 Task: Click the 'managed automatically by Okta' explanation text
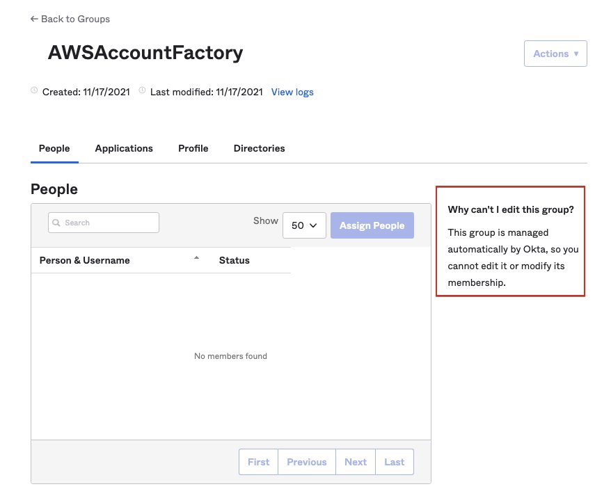[513, 257]
